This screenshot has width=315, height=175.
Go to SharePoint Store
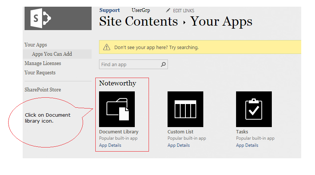coord(43,90)
